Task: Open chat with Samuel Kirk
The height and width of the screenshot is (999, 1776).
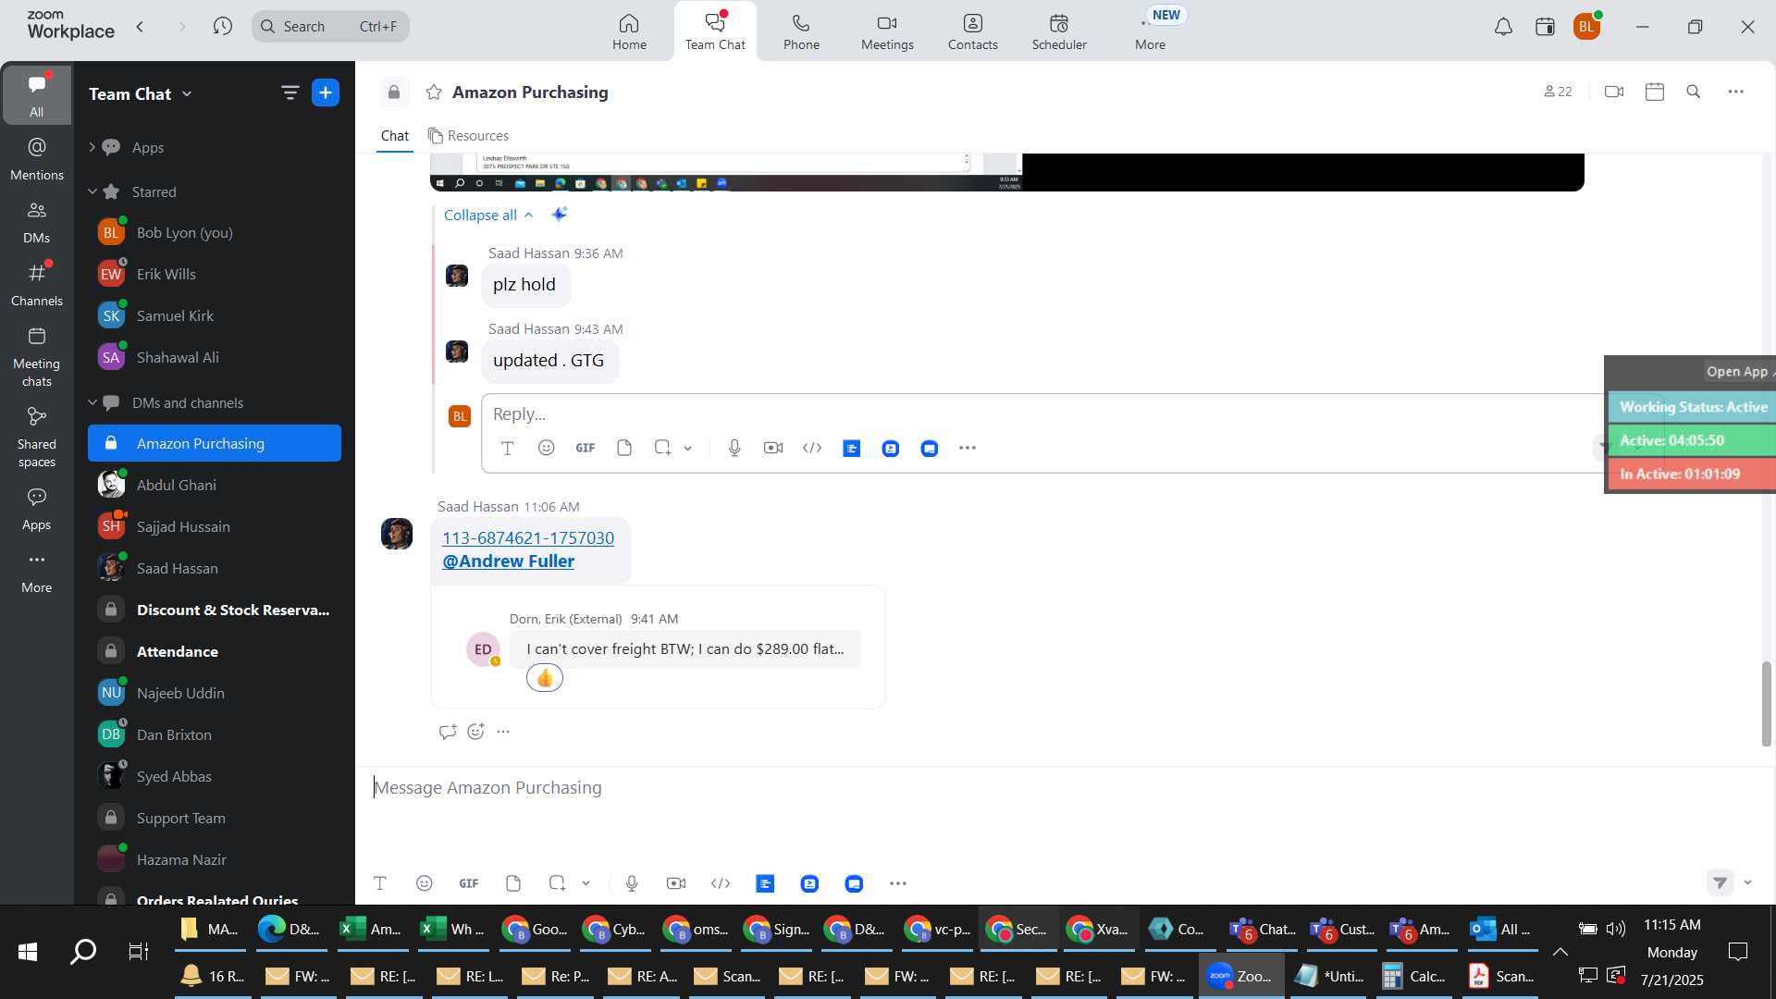Action: click(x=215, y=315)
